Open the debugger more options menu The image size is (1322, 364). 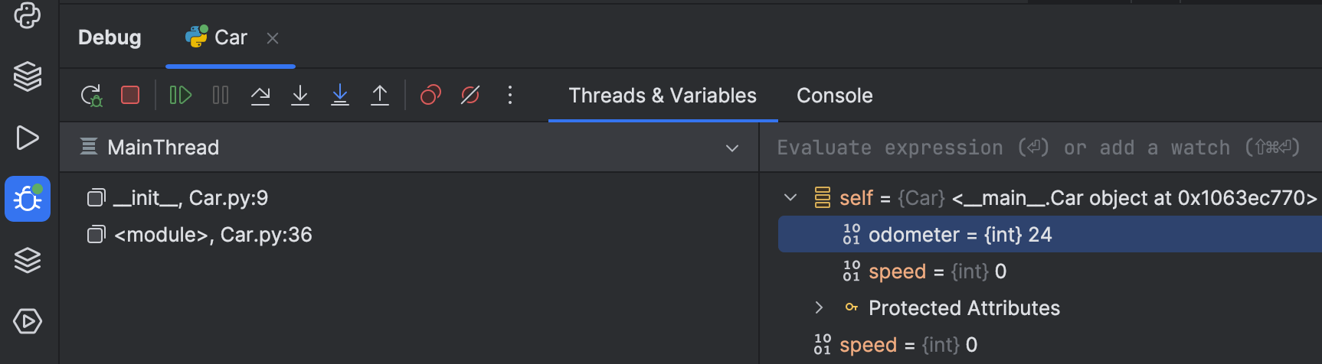click(x=510, y=96)
